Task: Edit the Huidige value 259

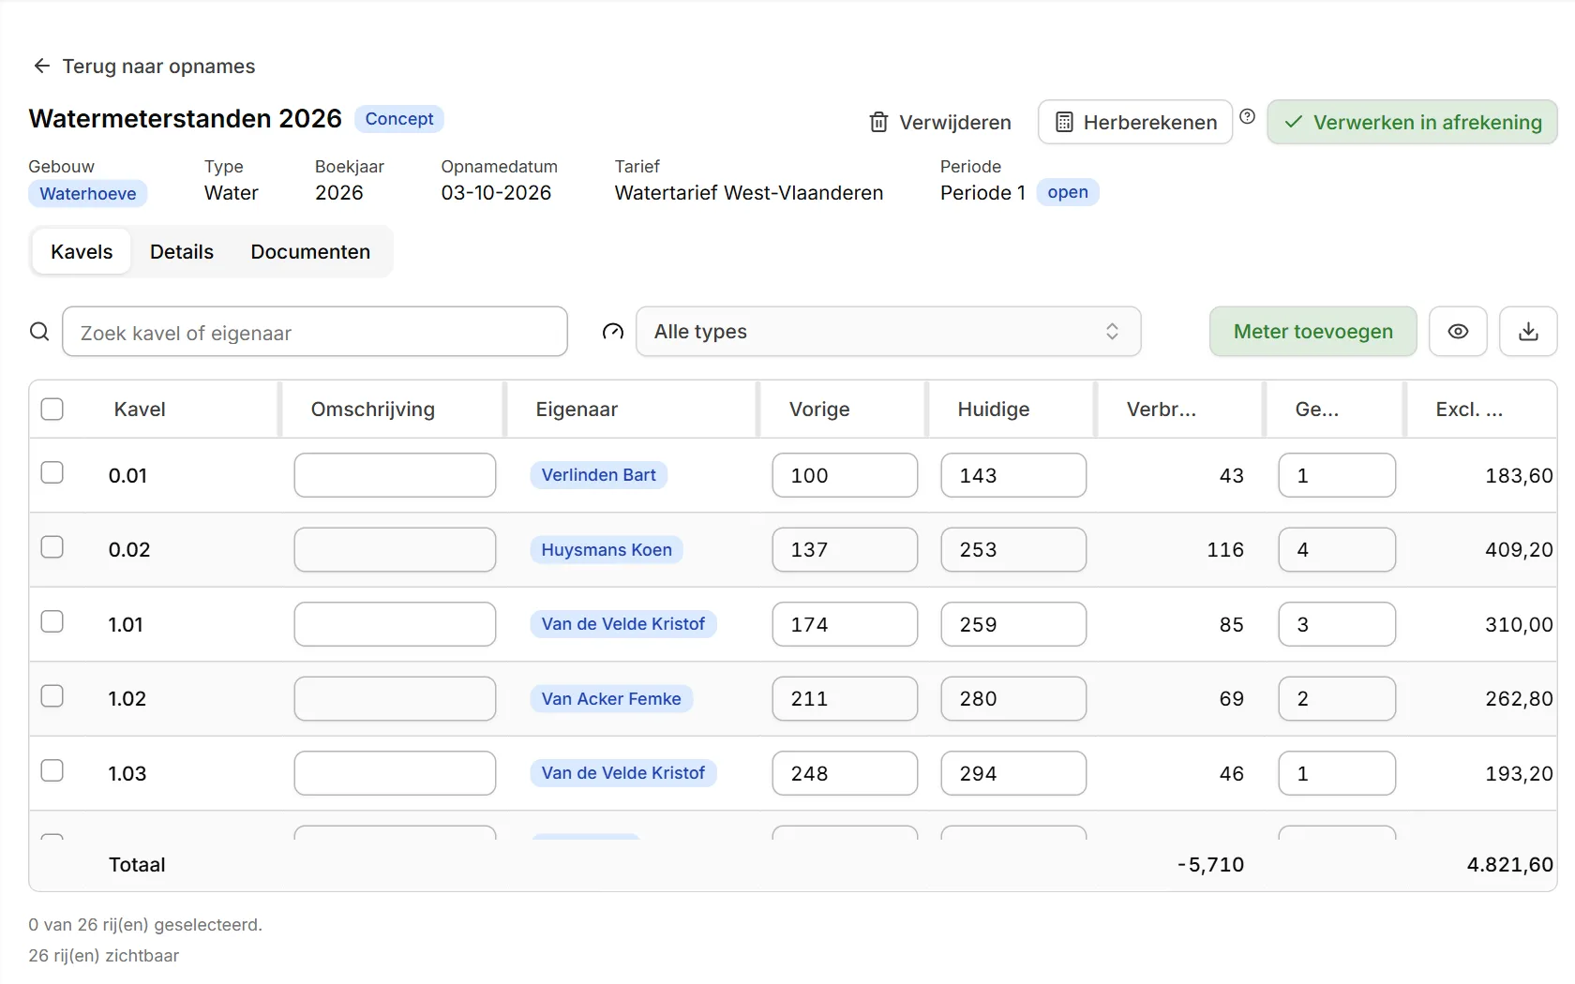Action: 1013,624
